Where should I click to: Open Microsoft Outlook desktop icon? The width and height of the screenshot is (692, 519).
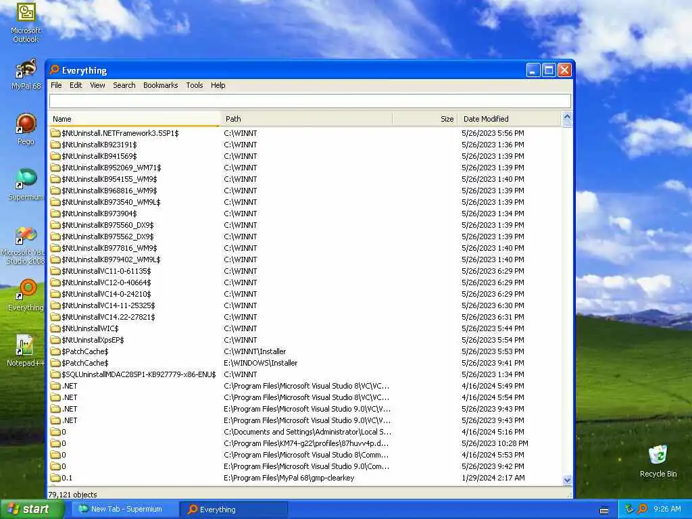pos(26,22)
